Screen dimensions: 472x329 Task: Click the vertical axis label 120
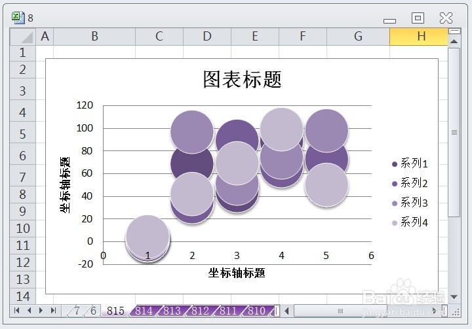coord(85,105)
